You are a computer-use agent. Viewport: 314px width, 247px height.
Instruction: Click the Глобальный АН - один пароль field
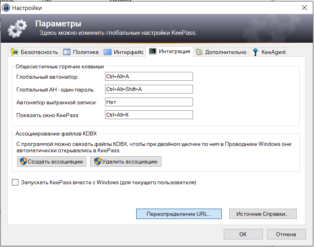[149, 89]
